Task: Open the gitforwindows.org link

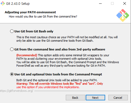Action: point(17,91)
